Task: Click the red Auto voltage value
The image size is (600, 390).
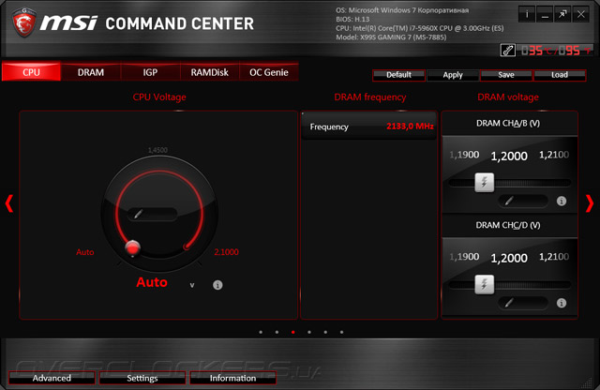Action: (152, 282)
